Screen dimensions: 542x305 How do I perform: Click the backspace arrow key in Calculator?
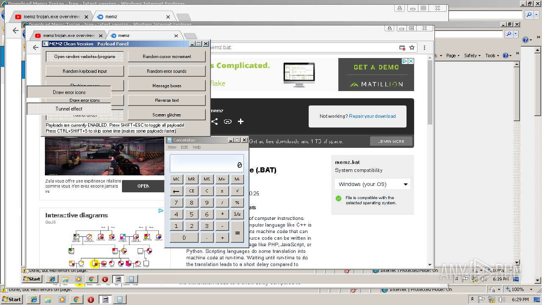click(x=176, y=191)
